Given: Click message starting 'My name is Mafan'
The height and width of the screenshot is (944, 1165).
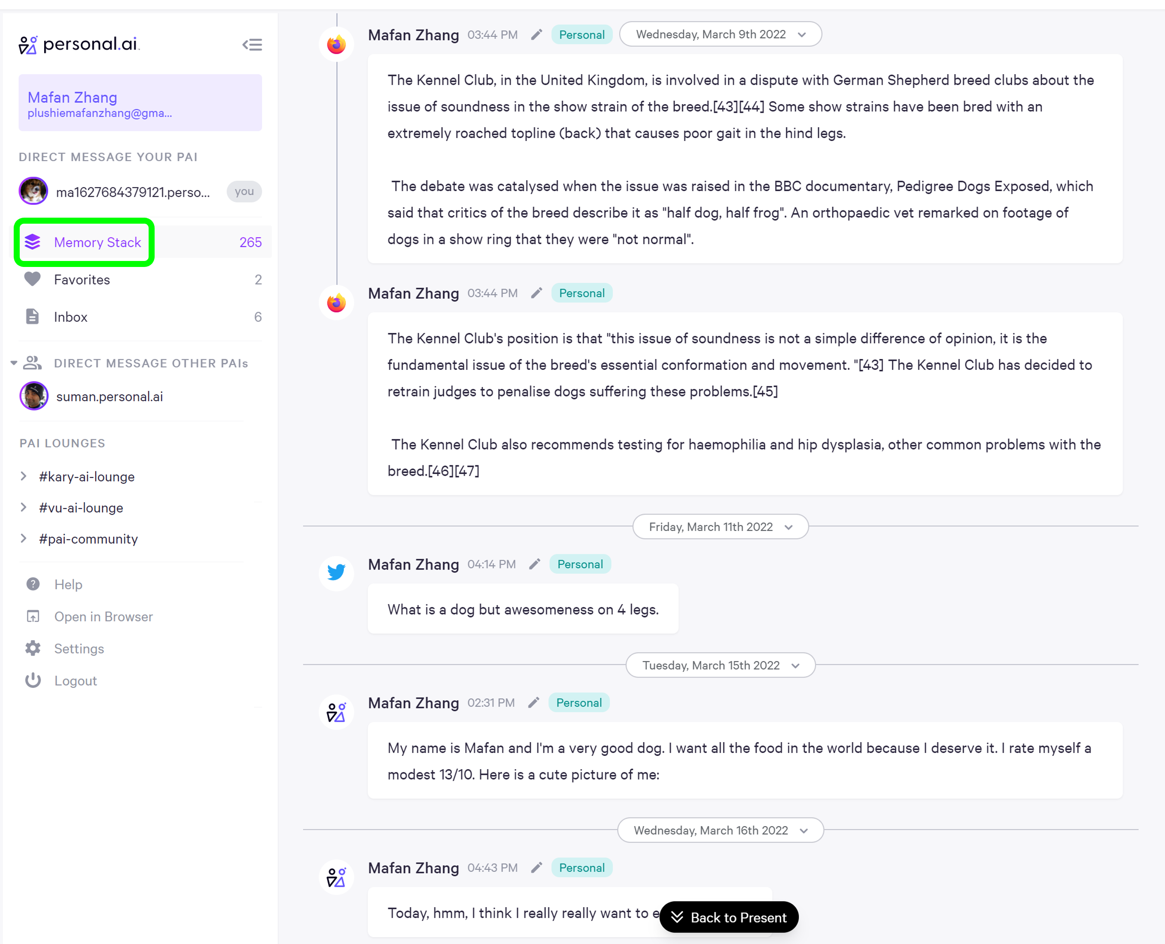Looking at the screenshot, I should coord(745,761).
